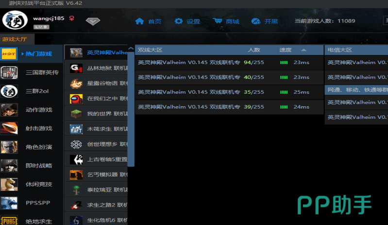
Task: Select the 即时战略 soldier icon
Action: (x=9, y=166)
